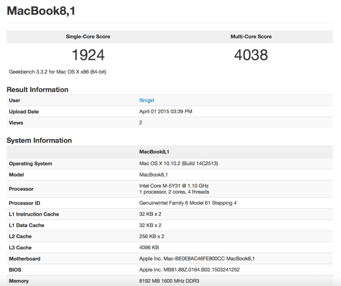Select the L1 Instruction Cache label
This screenshot has width=341, height=286.
click(34, 214)
